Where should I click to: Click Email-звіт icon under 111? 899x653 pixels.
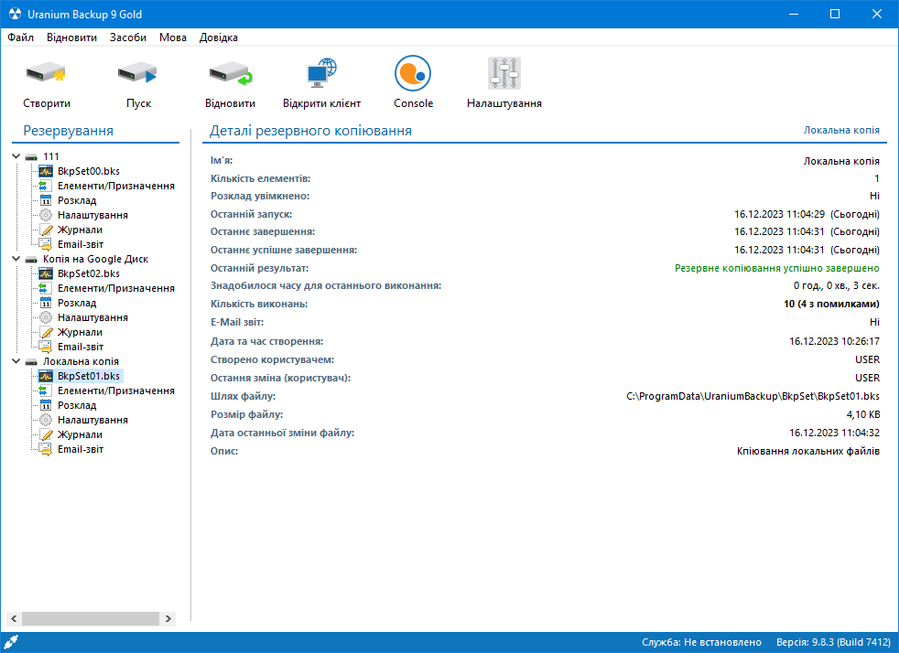46,244
